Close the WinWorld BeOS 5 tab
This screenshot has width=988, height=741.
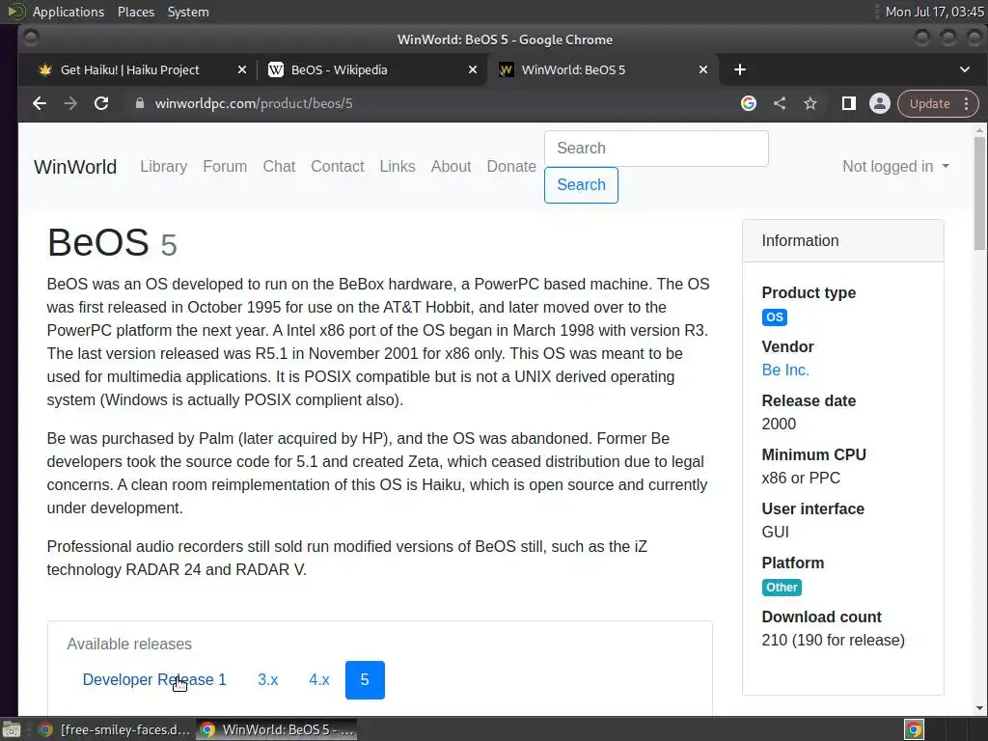(x=703, y=69)
